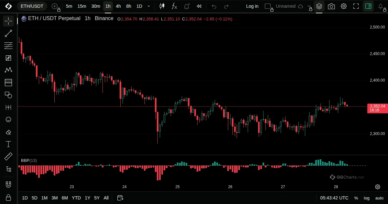
Task: Create a price alert
Action: coord(187,6)
